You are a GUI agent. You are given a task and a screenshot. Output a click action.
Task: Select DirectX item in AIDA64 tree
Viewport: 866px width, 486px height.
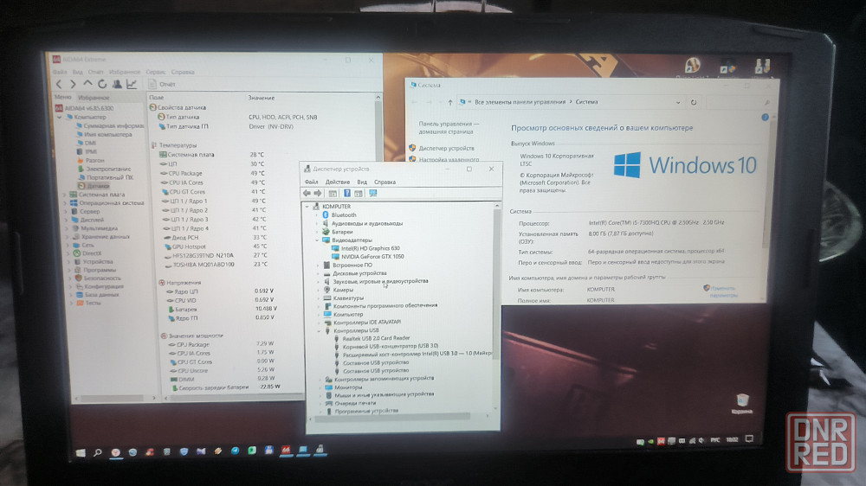pyautogui.click(x=87, y=253)
